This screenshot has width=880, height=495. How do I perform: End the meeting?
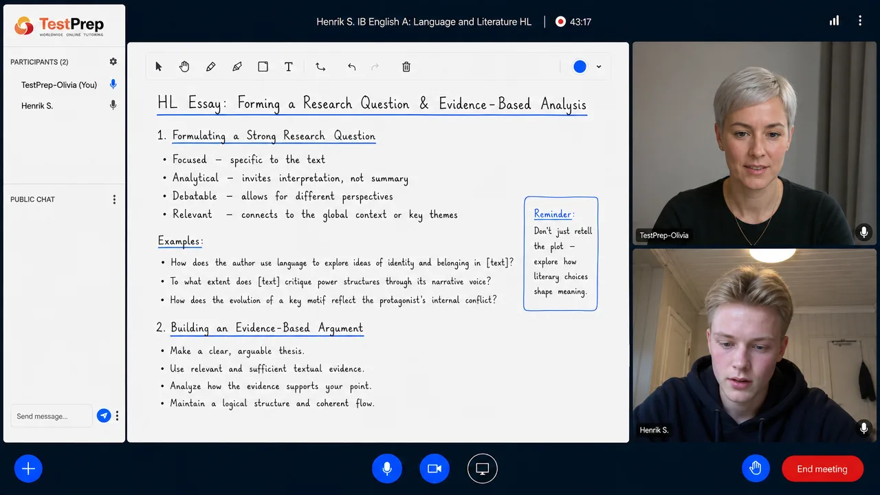click(822, 469)
